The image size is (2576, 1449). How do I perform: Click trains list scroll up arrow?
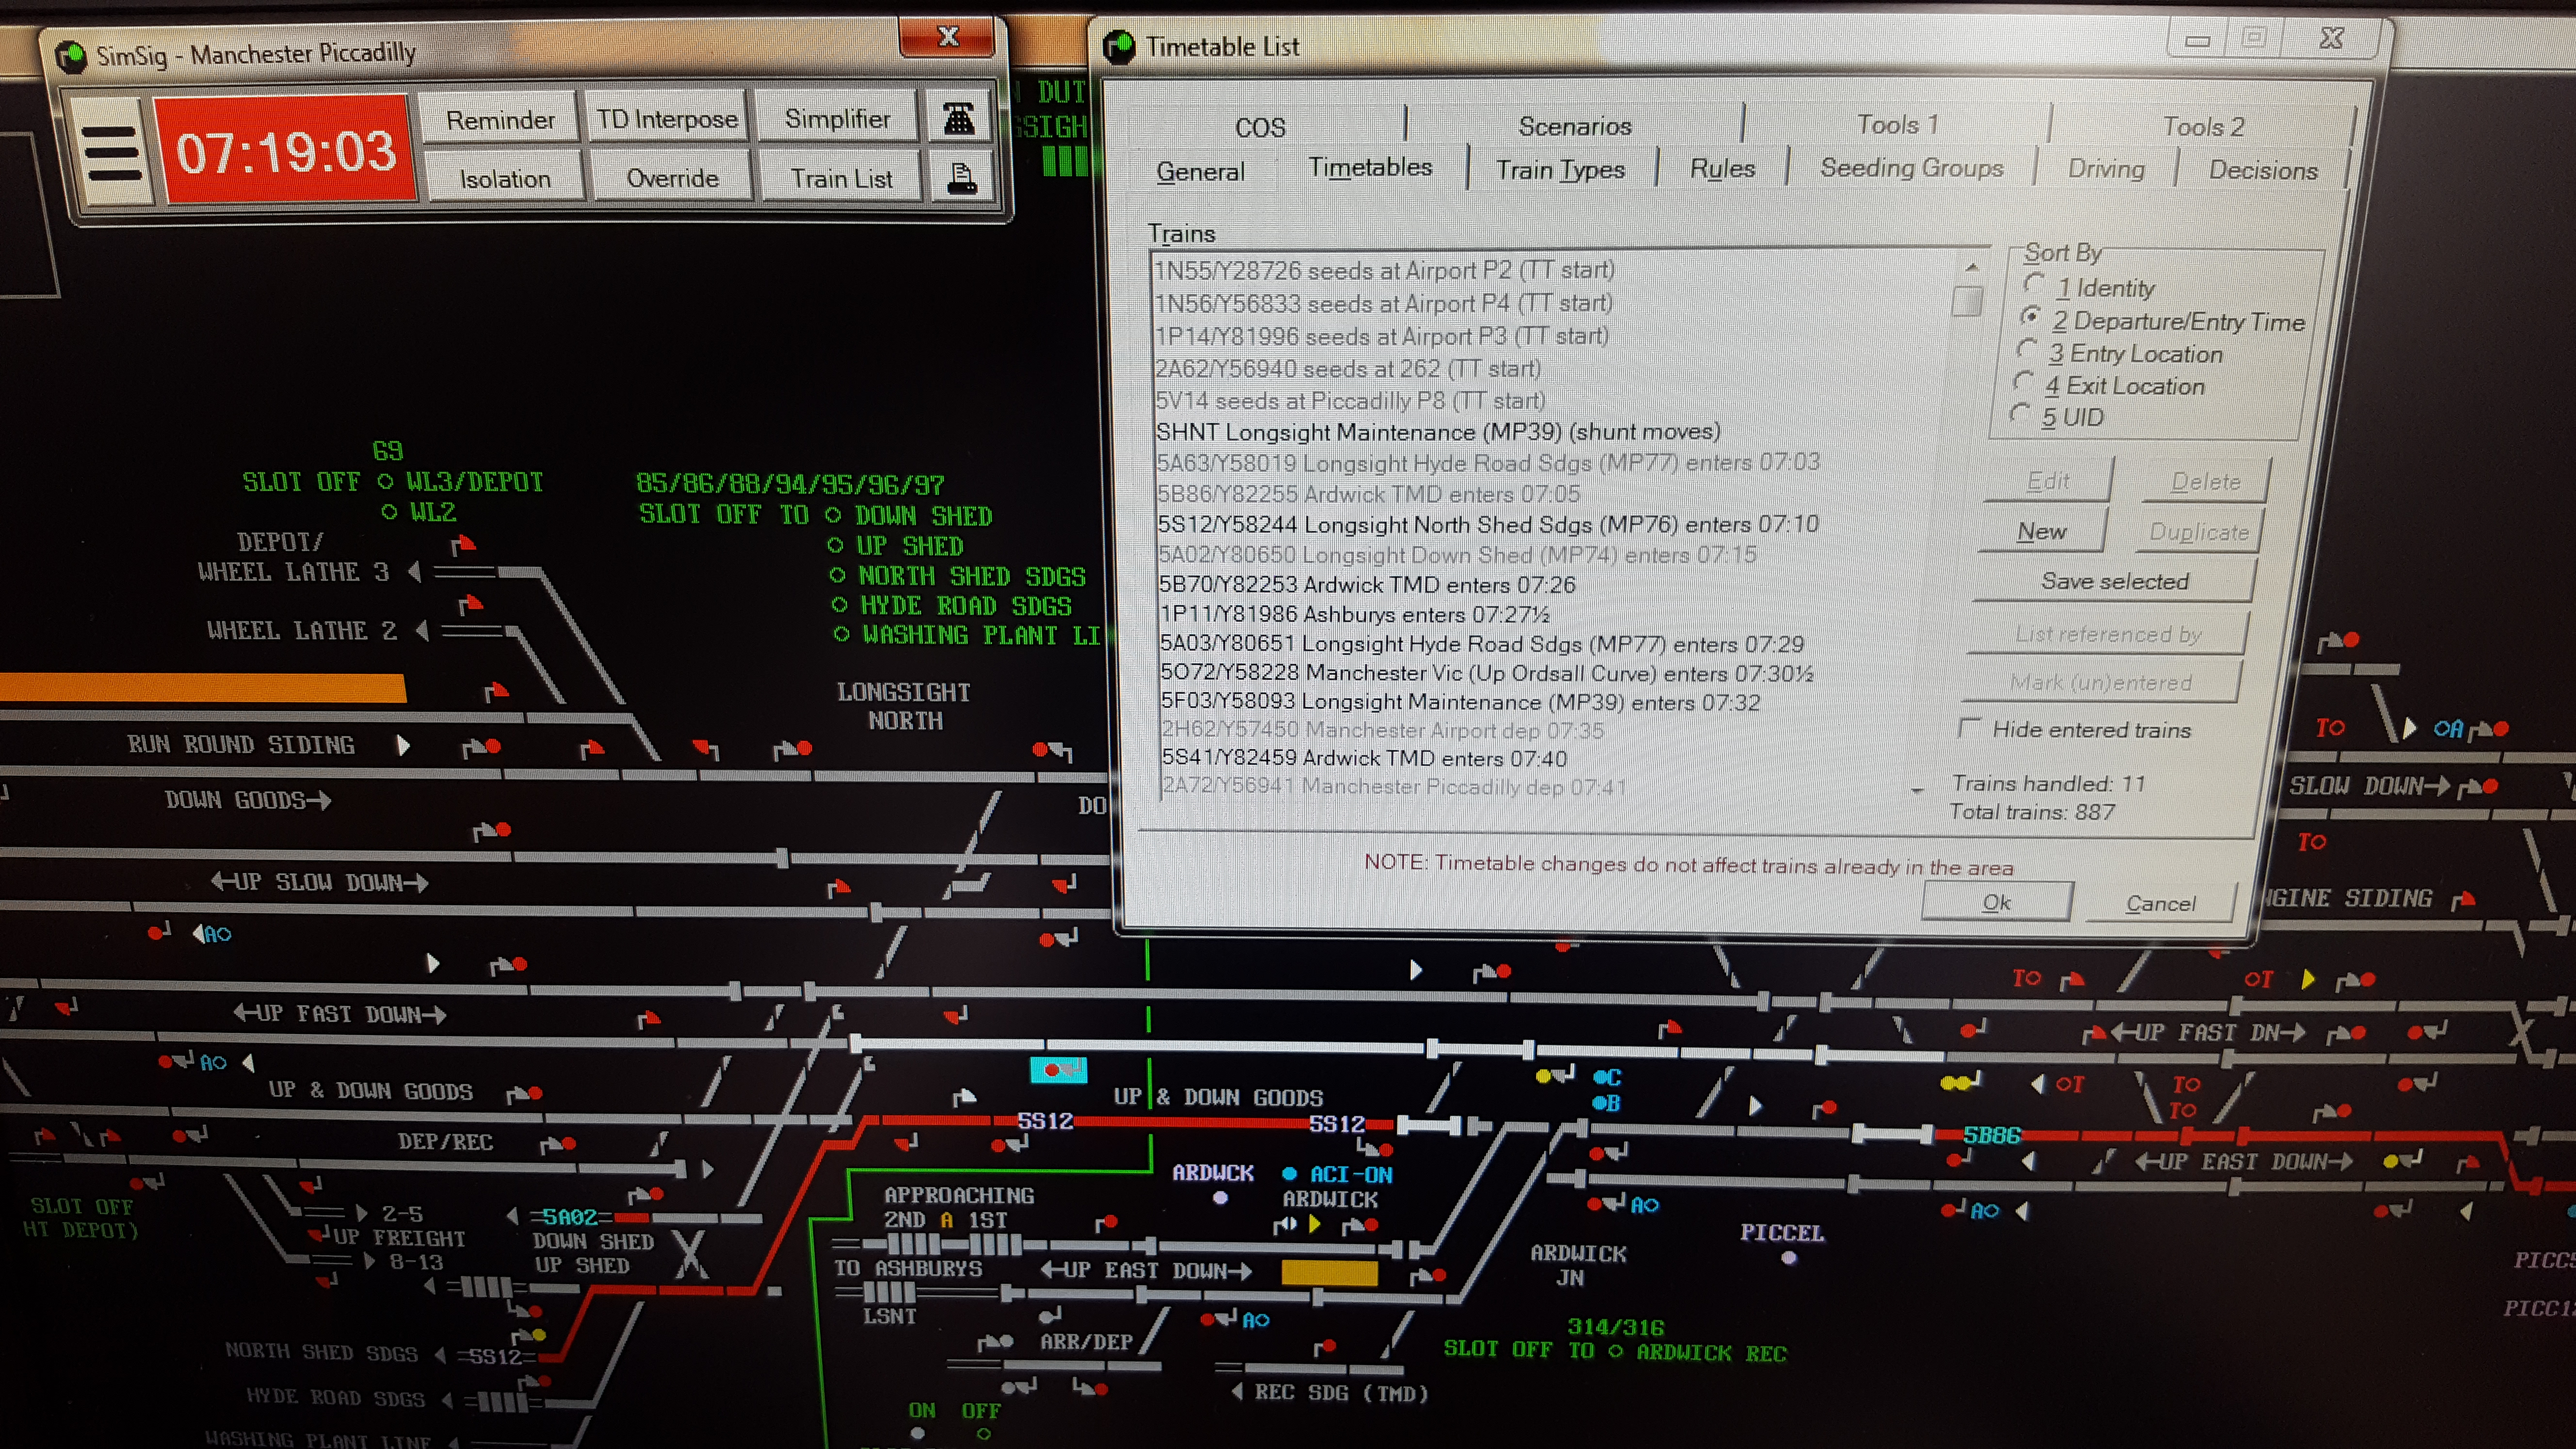1971,267
